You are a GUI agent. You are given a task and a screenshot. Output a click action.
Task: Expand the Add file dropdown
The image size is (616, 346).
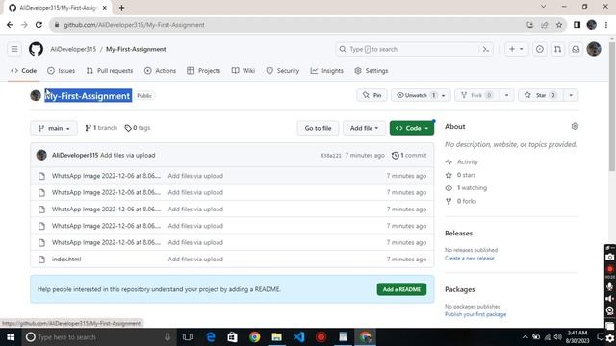pos(364,128)
